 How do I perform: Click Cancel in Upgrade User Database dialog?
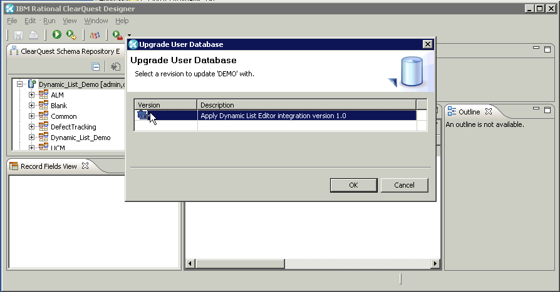point(404,185)
